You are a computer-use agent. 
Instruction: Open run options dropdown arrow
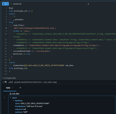click(7, 4)
